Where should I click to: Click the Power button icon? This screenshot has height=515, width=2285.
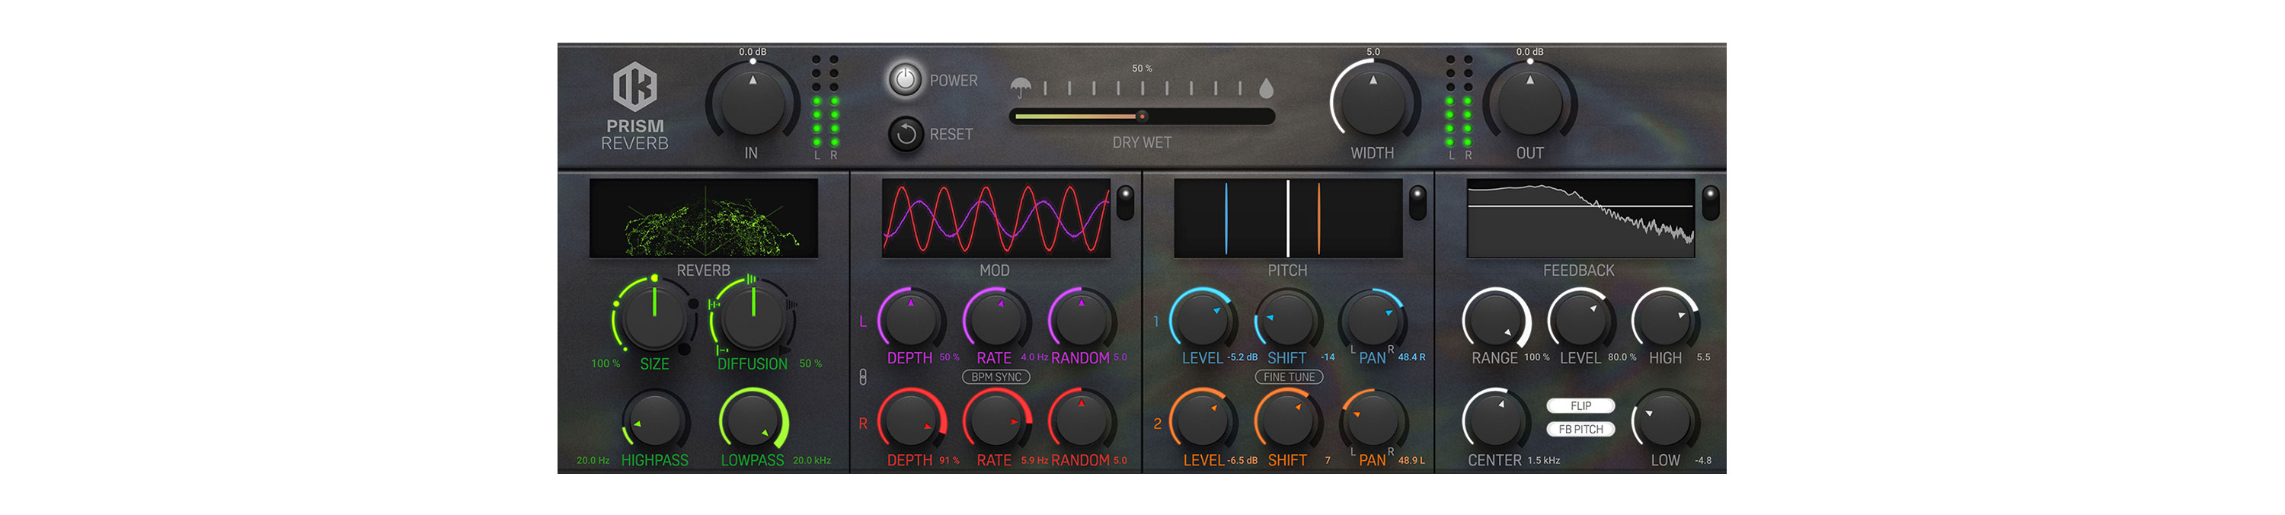(x=904, y=80)
